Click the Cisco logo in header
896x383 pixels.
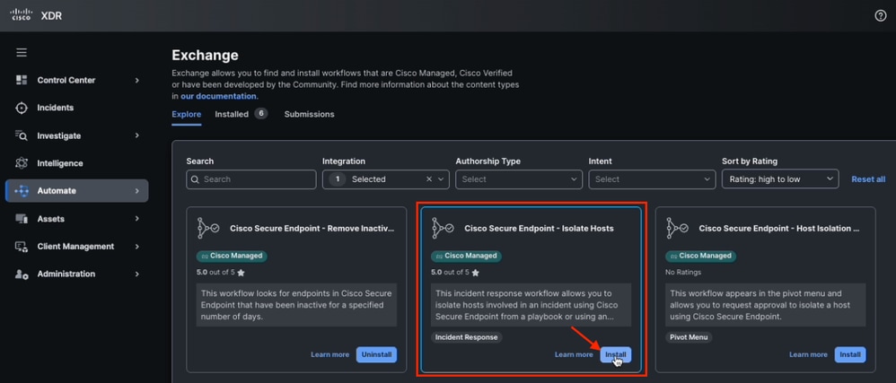22,15
